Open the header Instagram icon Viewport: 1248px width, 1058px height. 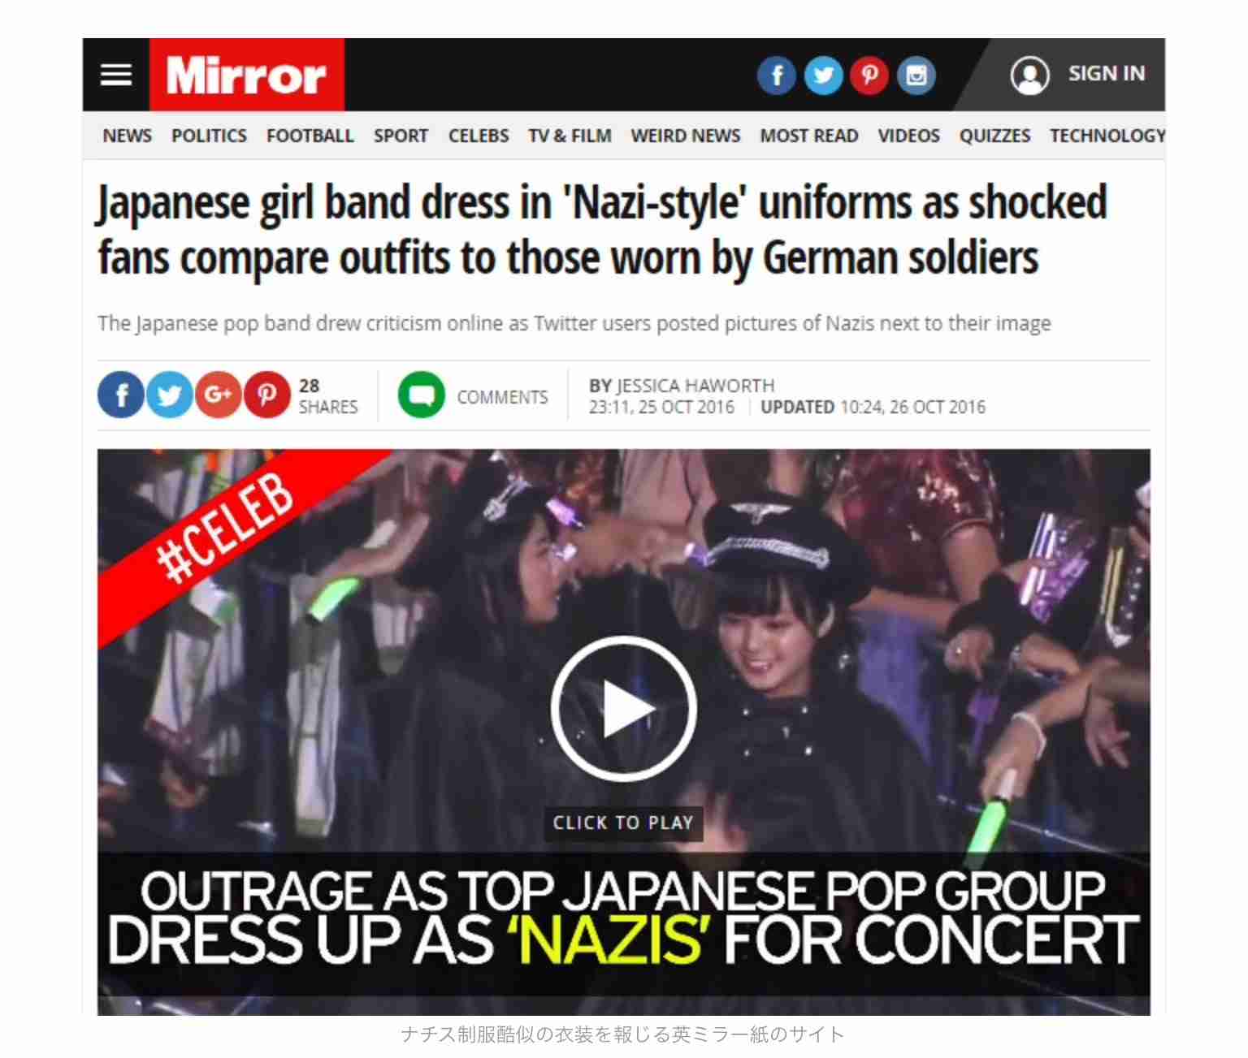[x=916, y=76]
